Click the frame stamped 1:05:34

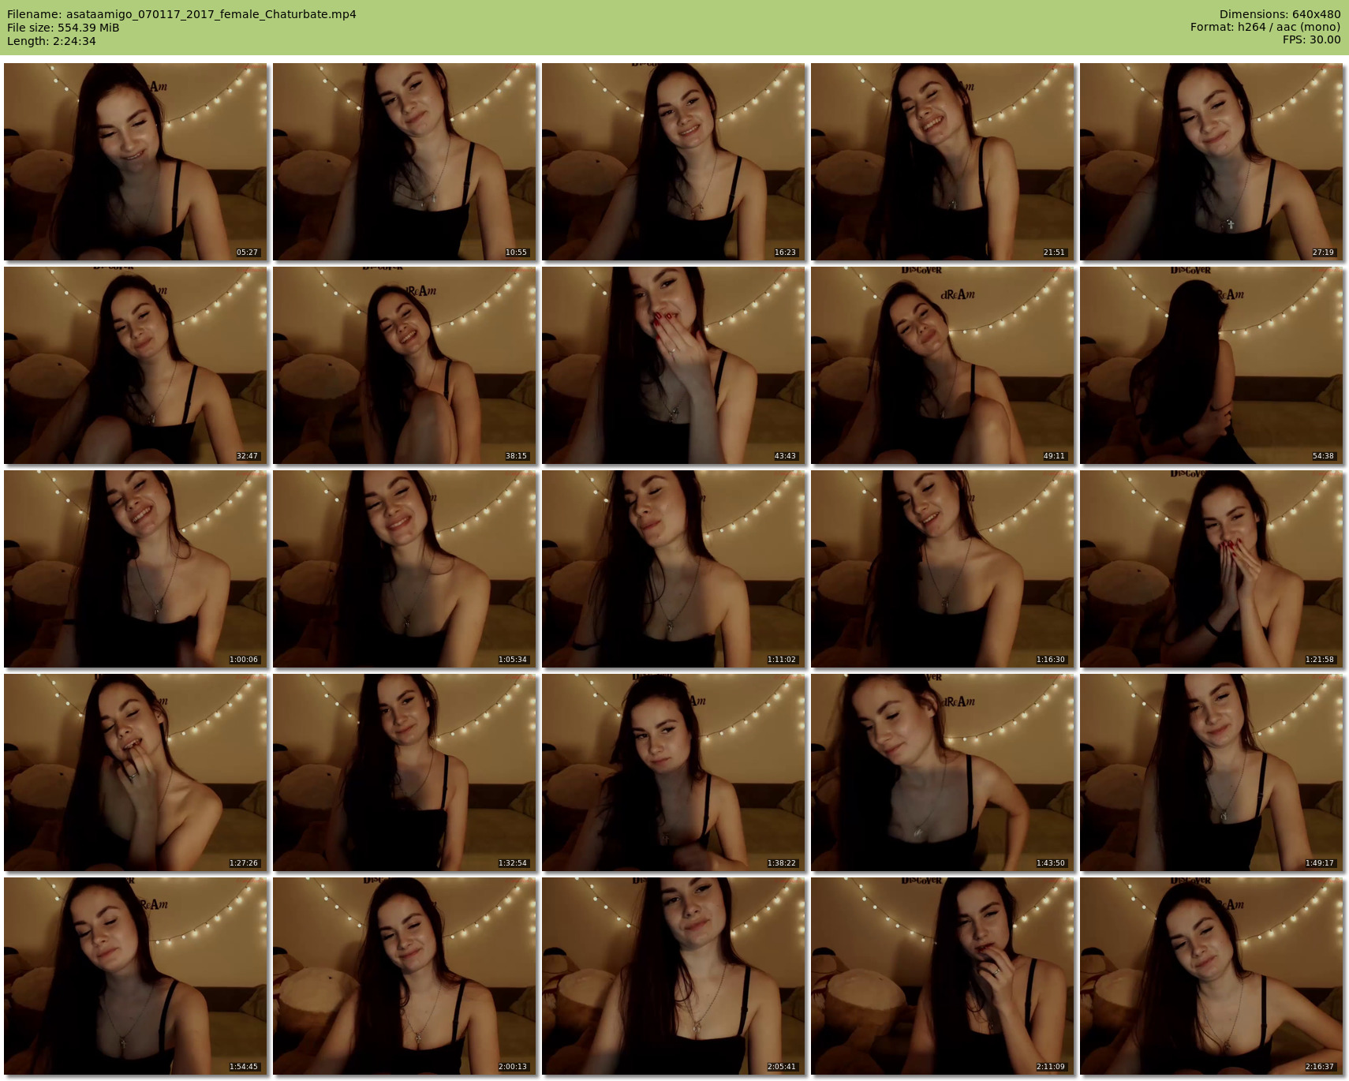pyautogui.click(x=405, y=569)
